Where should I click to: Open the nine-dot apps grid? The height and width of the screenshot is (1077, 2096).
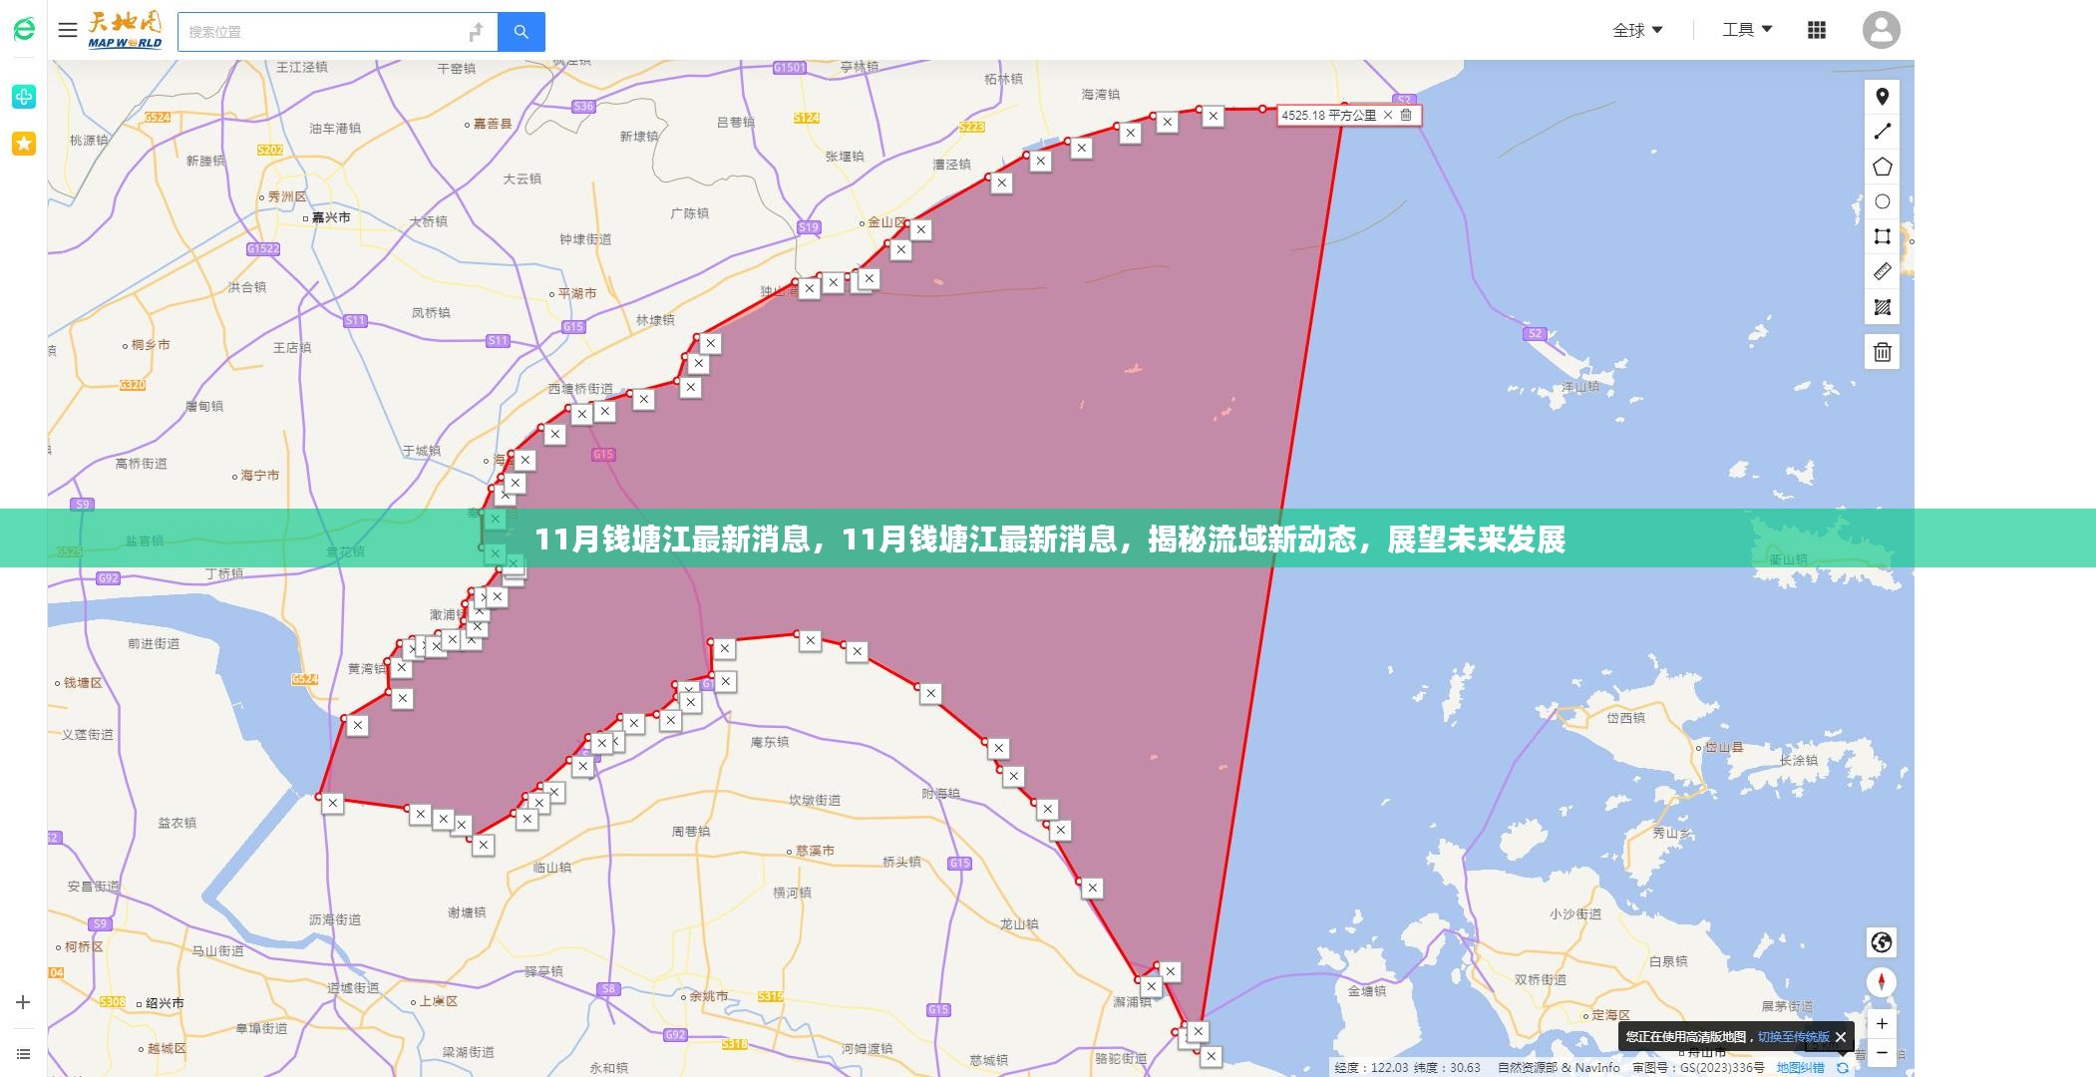pos(1817,30)
